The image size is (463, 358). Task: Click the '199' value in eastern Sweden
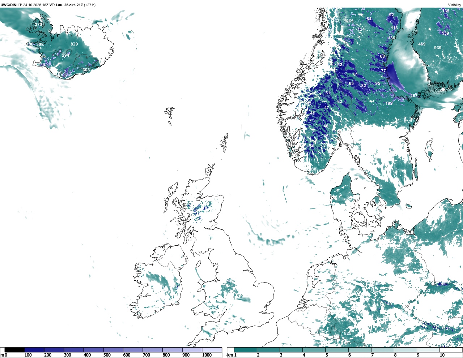click(389, 103)
